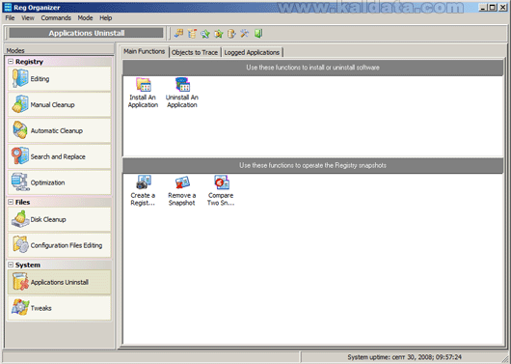The height and width of the screenshot is (364, 511).
Task: Minimize the Reg Organizer window
Action: point(483,7)
